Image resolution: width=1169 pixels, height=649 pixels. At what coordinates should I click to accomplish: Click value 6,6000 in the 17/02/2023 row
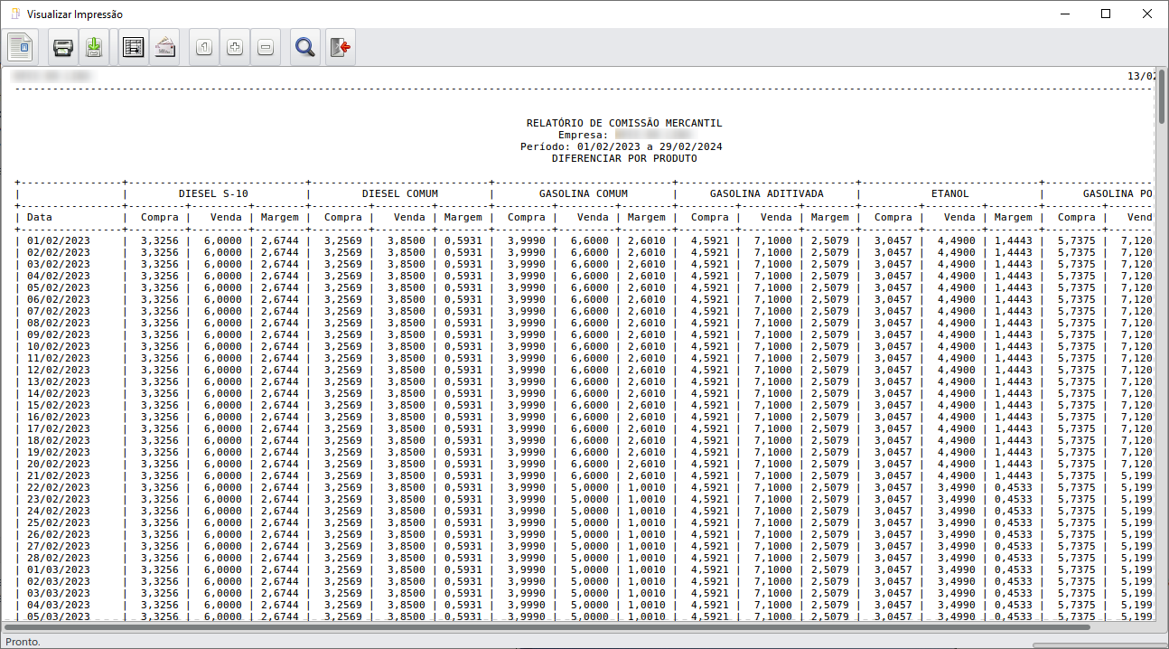click(590, 428)
